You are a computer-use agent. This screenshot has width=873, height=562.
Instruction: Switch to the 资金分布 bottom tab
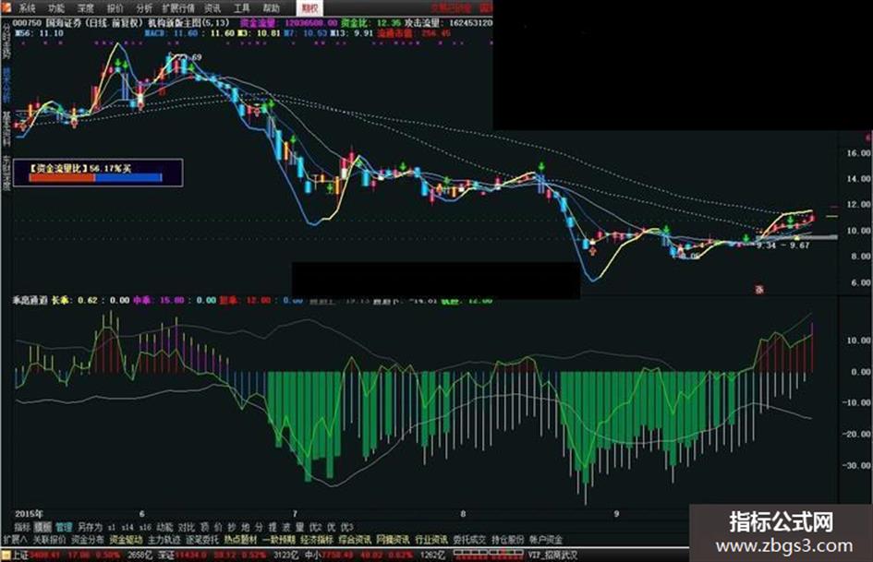tap(88, 539)
